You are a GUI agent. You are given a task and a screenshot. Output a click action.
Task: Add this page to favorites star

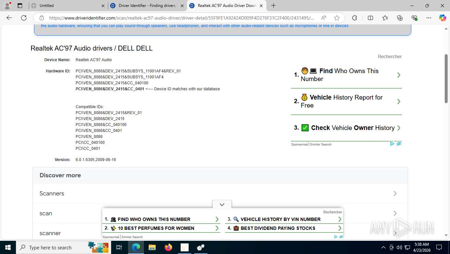tap(337, 18)
